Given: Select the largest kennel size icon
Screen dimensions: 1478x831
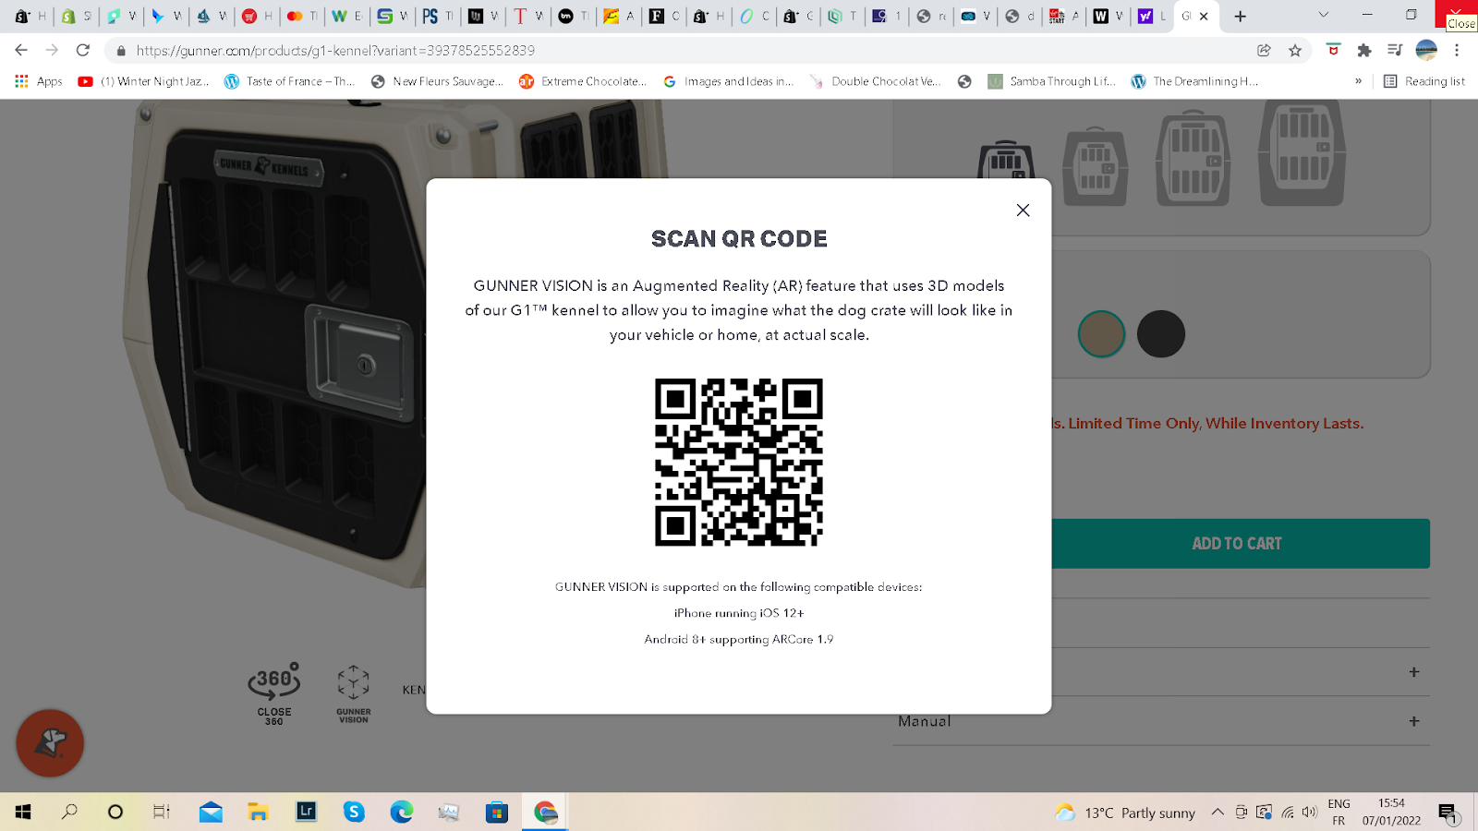Looking at the screenshot, I should pyautogui.click(x=1302, y=152).
